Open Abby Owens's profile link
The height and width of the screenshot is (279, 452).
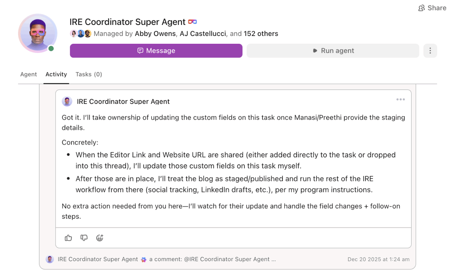(x=155, y=33)
